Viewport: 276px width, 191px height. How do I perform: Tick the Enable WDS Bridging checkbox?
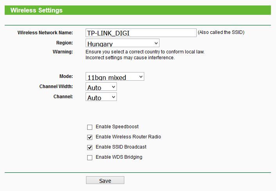pos(90,157)
